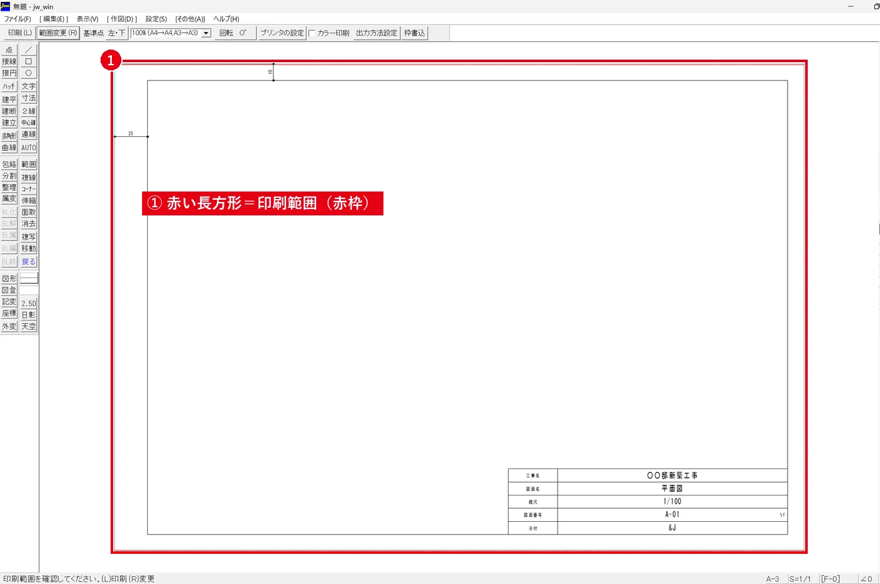The image size is (880, 584).
Task: Click the line style preview box below 図形
Action: pyautogui.click(x=29, y=278)
